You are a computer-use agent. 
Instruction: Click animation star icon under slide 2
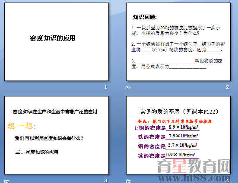pyautogui.click(x=128, y=88)
